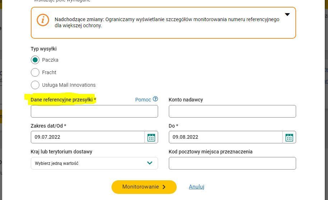Submit with the Monitorowanie button
Viewport: 328px width, 200px height.
(x=144, y=187)
